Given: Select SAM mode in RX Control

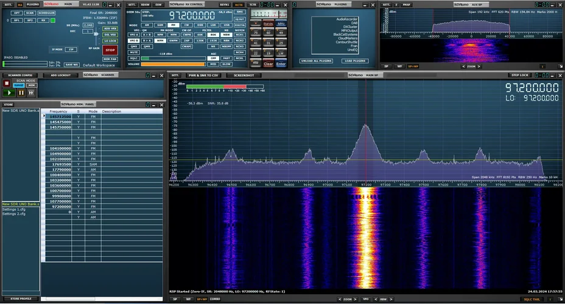Looking at the screenshot, I should pyautogui.click(x=160, y=25).
